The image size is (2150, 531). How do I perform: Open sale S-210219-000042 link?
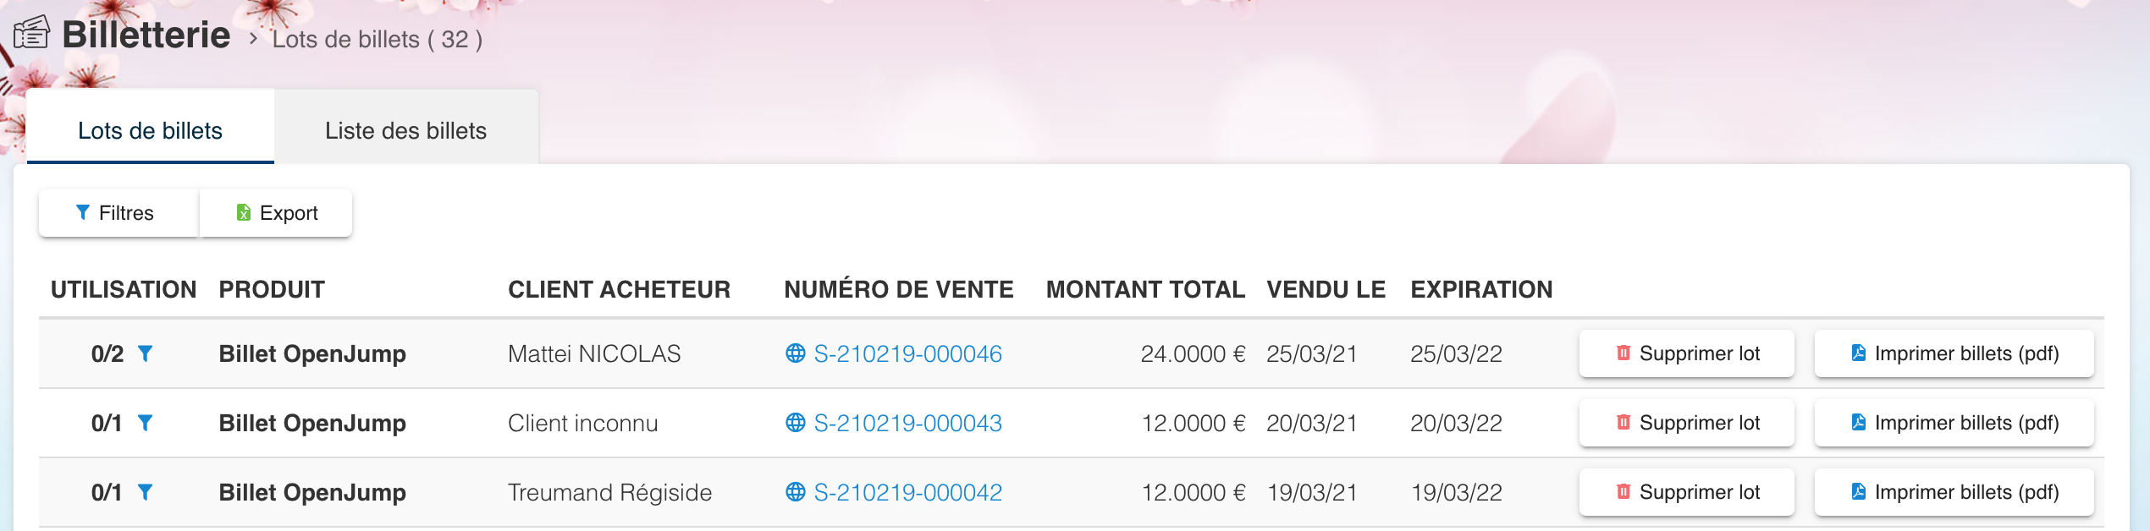[x=907, y=492]
